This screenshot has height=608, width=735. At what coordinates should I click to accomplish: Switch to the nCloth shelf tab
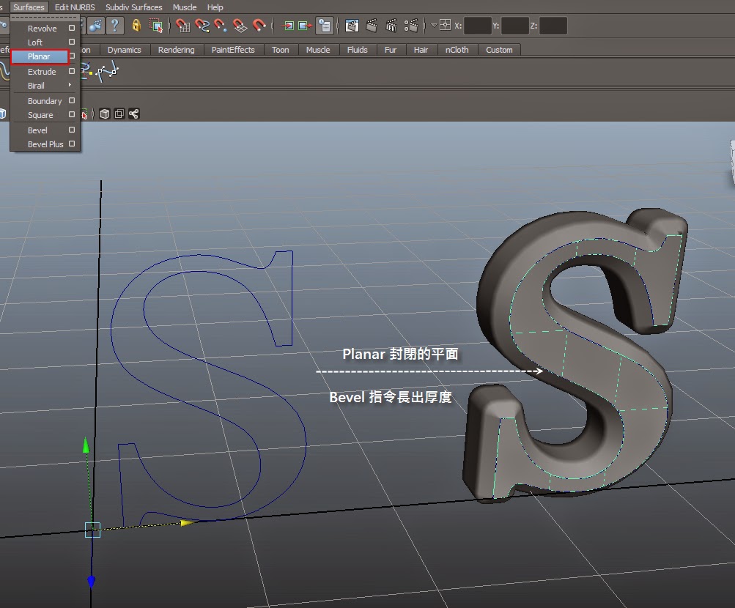(x=457, y=50)
